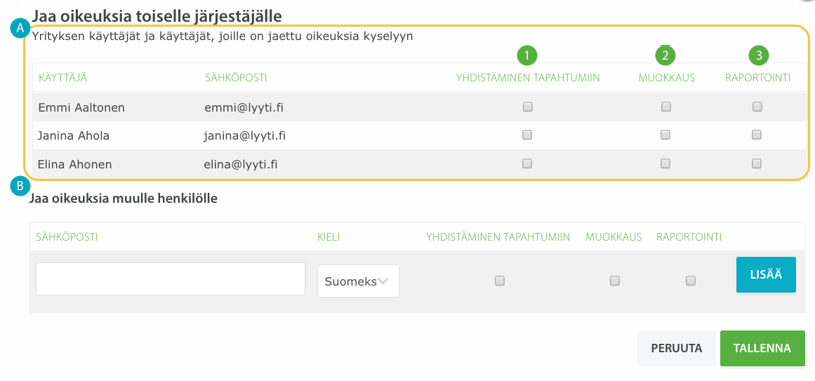Toggle Muokkaus checkbox in new person row
This screenshot has width=815, height=381.
(615, 281)
